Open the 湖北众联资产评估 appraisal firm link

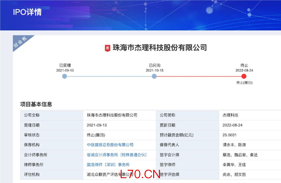pyautogui.click(x=110, y=175)
